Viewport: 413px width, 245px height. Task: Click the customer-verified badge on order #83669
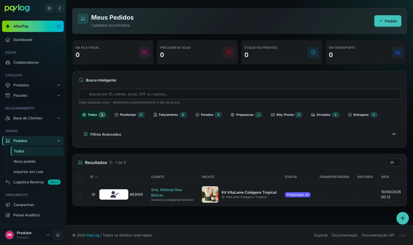click(x=114, y=195)
